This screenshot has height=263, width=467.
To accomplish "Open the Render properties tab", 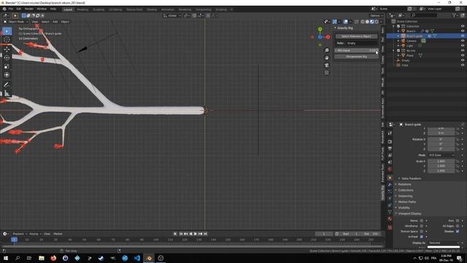I will (x=390, y=141).
